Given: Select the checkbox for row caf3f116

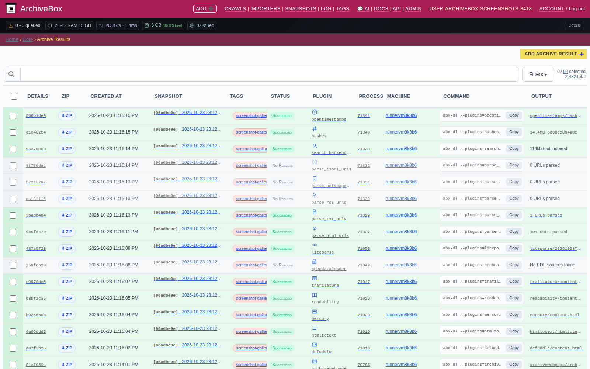Looking at the screenshot, I should pos(13,199).
